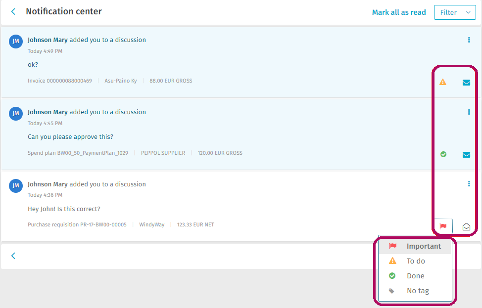Viewport: 482px width, 308px height.
Task: Click the JM avatar on the 4:45 PM notification
Action: [x=16, y=114]
